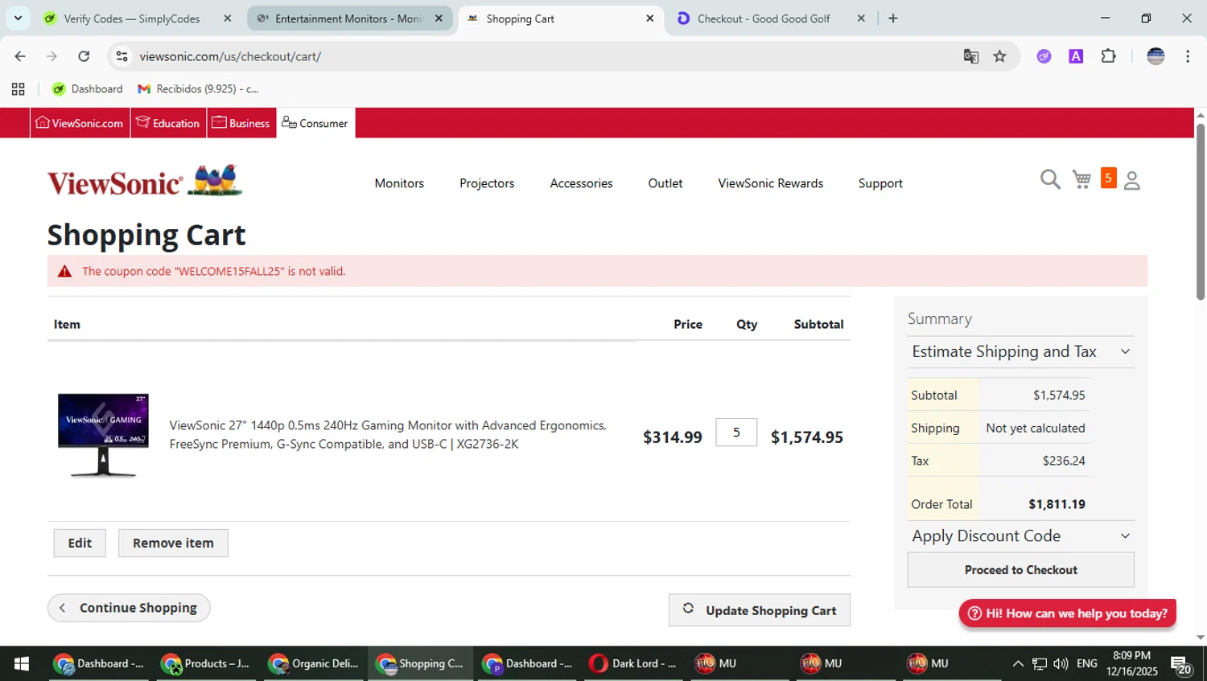This screenshot has width=1207, height=681.
Task: Open Organic Deli Chrome taskbar item
Action: coord(313,663)
